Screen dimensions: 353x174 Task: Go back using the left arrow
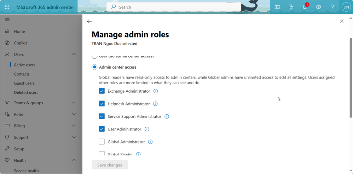tap(89, 21)
